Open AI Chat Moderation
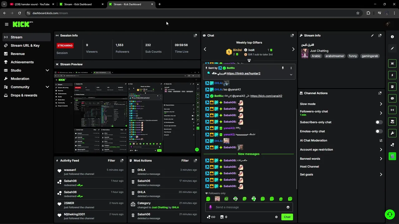Image resolution: width=399 pixels, height=224 pixels. [x=341, y=141]
